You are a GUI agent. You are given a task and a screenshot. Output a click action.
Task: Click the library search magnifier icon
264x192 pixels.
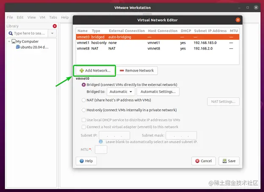pos(11,33)
